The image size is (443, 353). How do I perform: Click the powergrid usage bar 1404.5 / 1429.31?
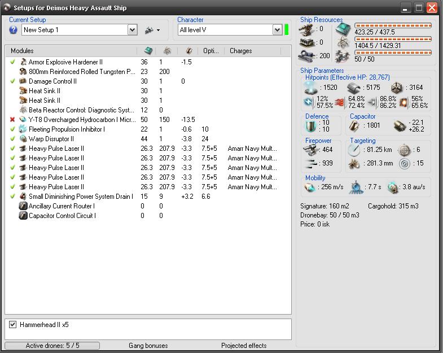(393, 39)
